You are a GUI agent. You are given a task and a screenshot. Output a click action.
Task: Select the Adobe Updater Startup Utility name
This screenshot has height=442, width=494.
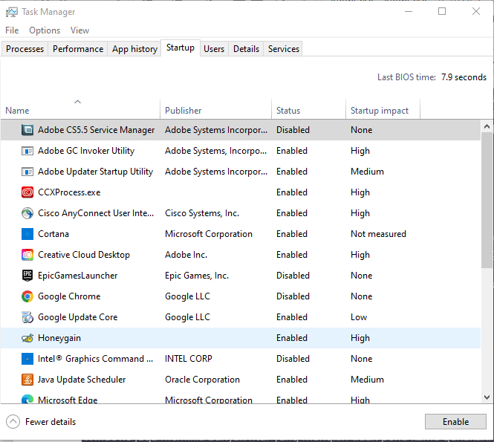96,172
